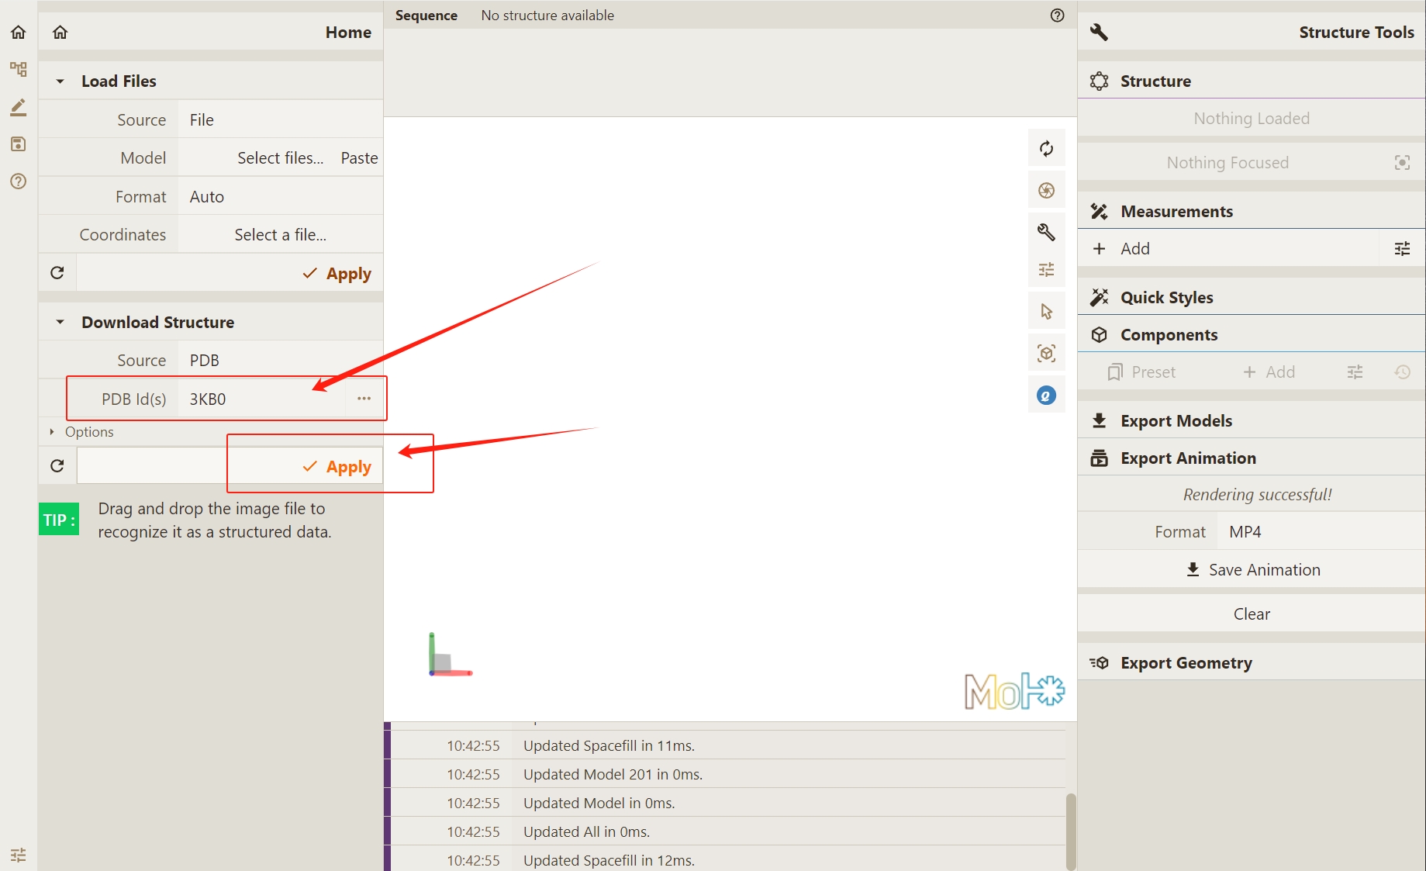
Task: Click the Save Animation button
Action: (1252, 570)
